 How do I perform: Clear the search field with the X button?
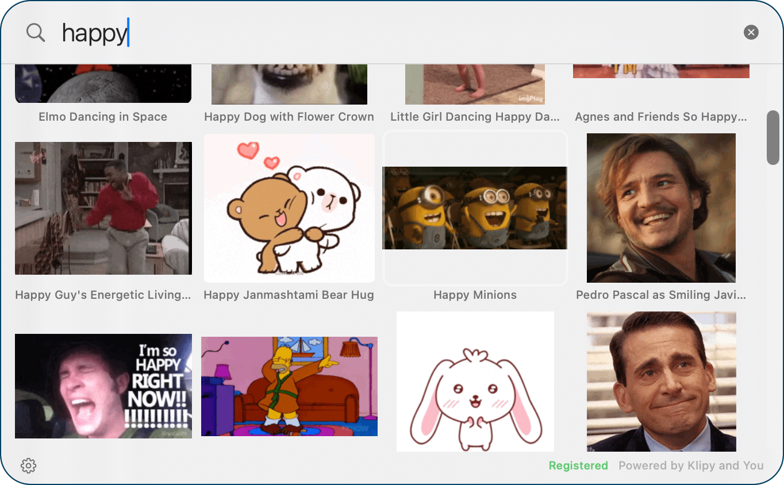751,33
